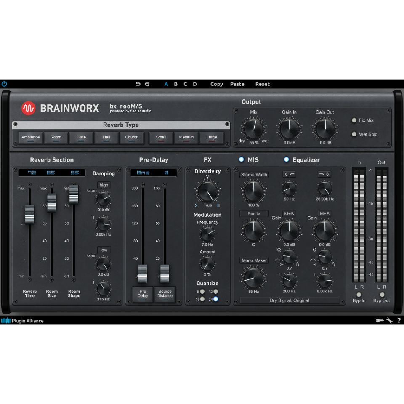Switch to preset slot D
This screenshot has height=404, width=404.
194,84
